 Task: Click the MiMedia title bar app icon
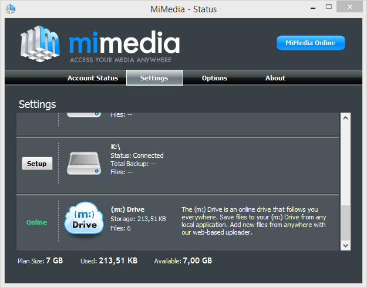click(11, 9)
